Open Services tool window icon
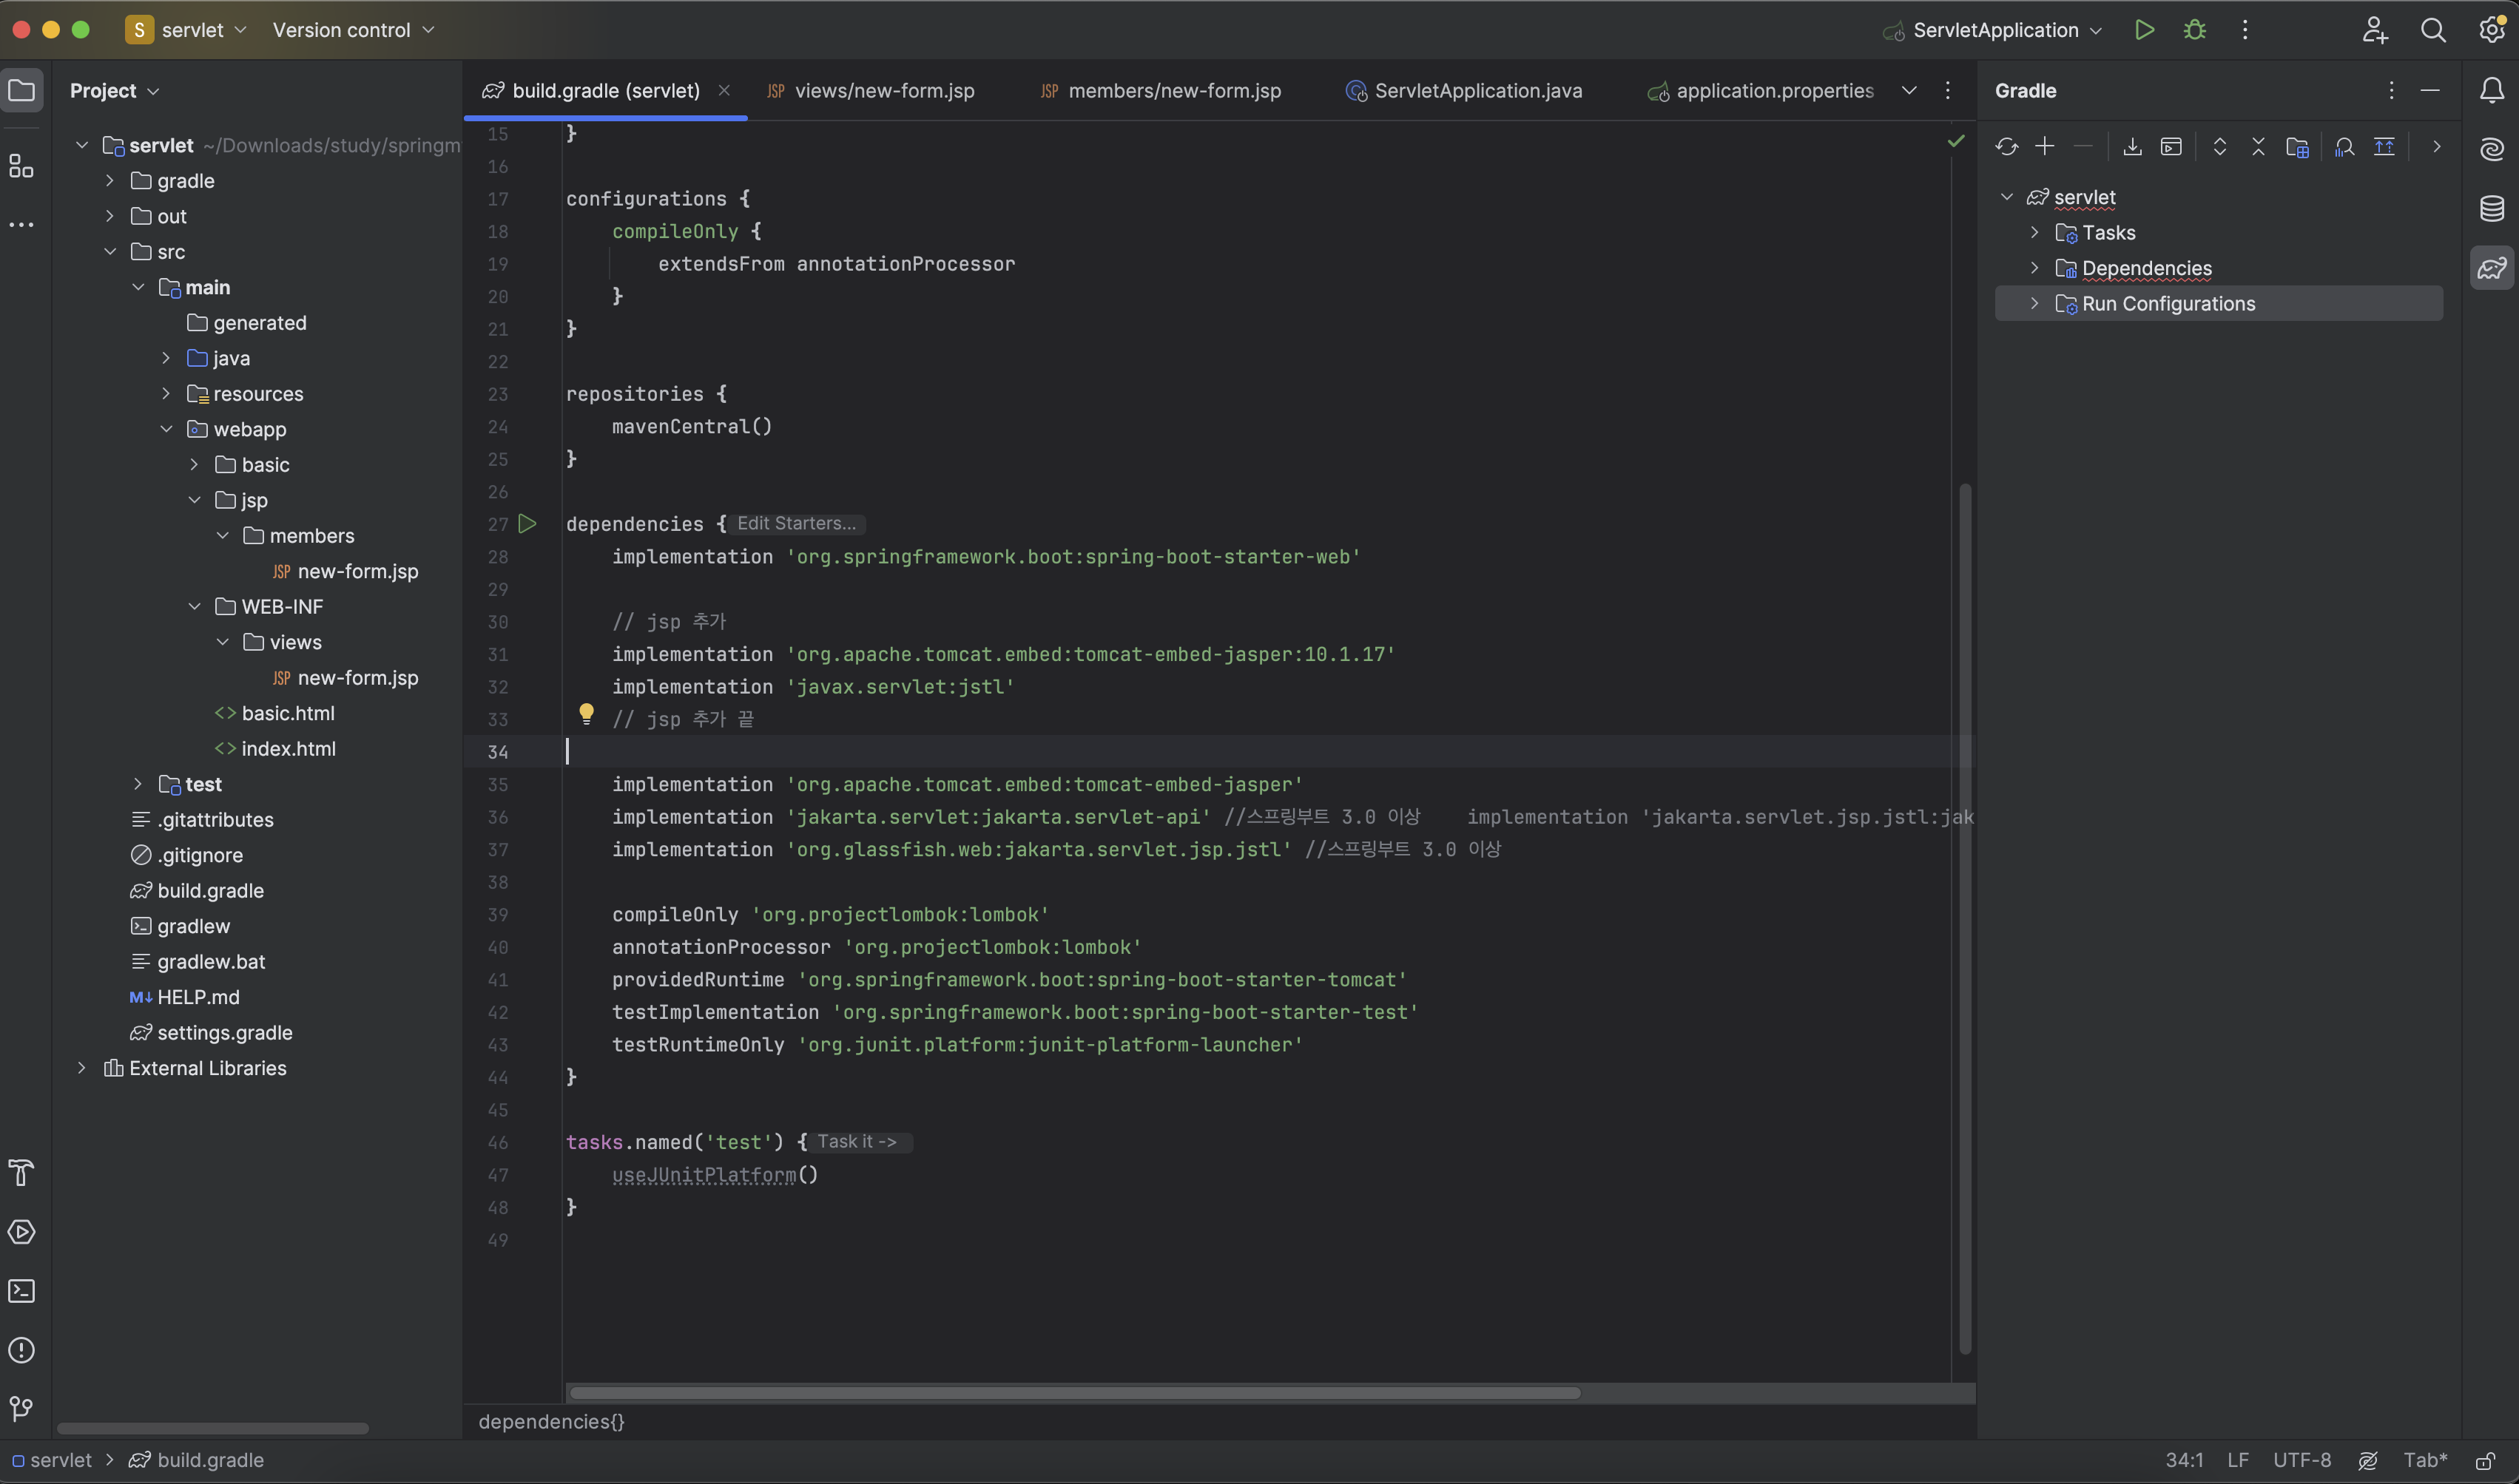 (22, 1232)
